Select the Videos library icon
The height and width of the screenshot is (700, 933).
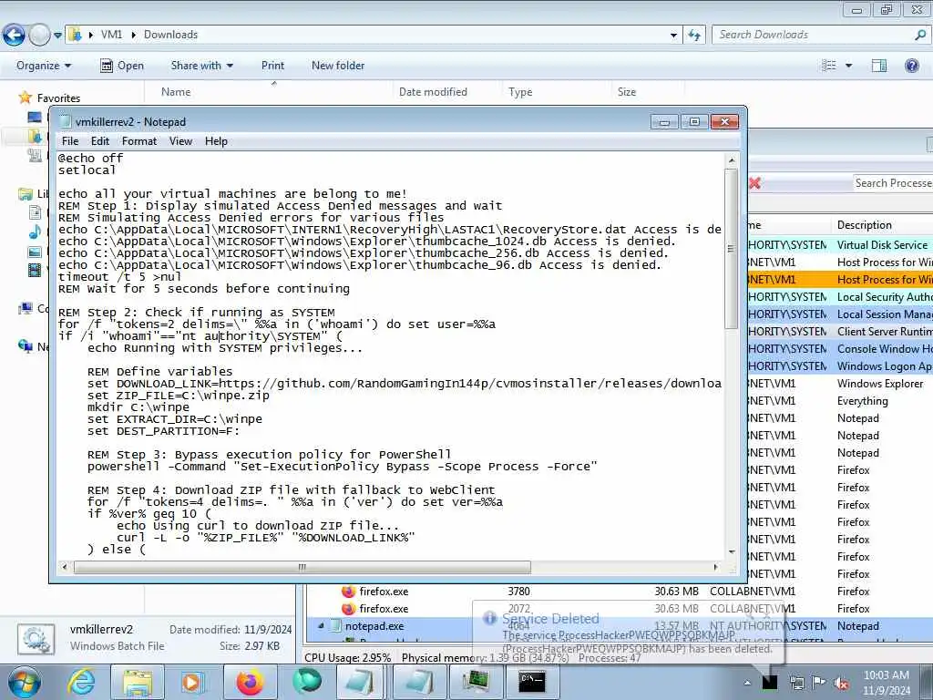tap(36, 271)
